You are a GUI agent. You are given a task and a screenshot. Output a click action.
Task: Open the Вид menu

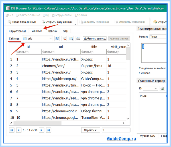click(46, 15)
